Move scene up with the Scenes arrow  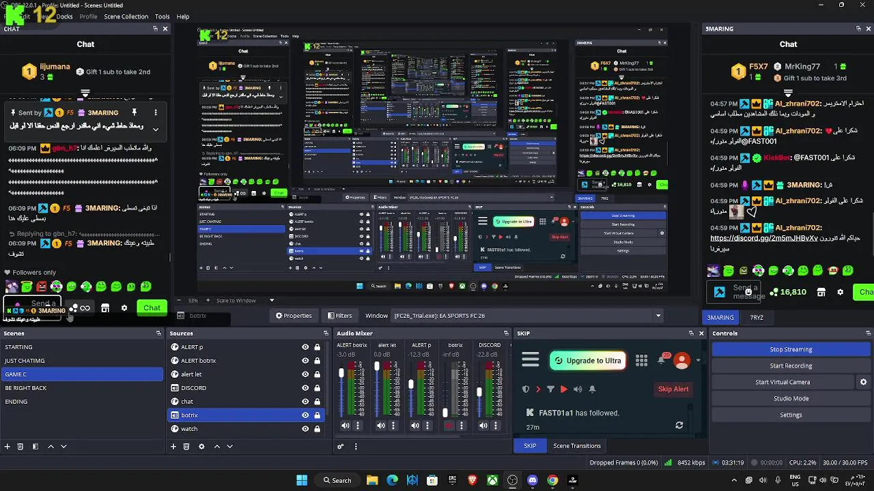(x=51, y=447)
